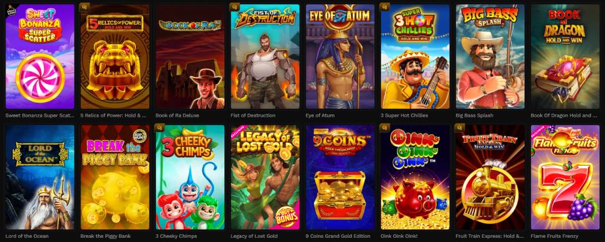This screenshot has width=605, height=242.
Task: Click the badge icon on Fist of Destruction
Action: click(235, 7)
